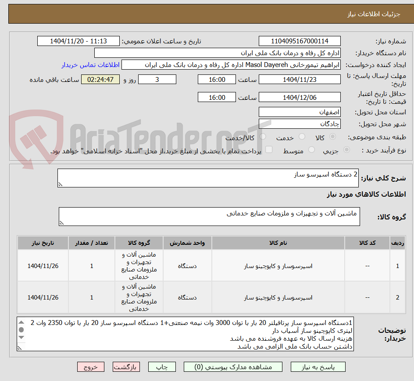Click the تاریخ نیاز column header

[43, 243]
